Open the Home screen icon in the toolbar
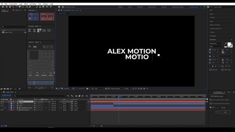This screenshot has width=235, height=132. click(x=3, y=7)
